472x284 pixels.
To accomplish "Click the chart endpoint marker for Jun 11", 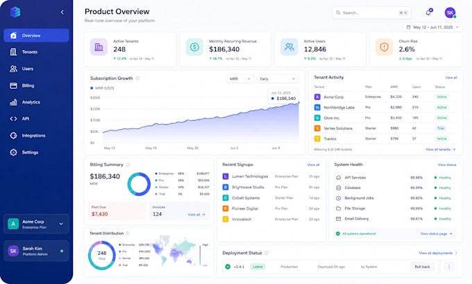I will point(298,103).
